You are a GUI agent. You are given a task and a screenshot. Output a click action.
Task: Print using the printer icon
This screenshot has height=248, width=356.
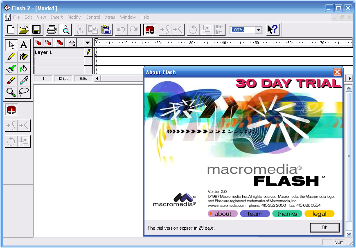click(x=52, y=30)
